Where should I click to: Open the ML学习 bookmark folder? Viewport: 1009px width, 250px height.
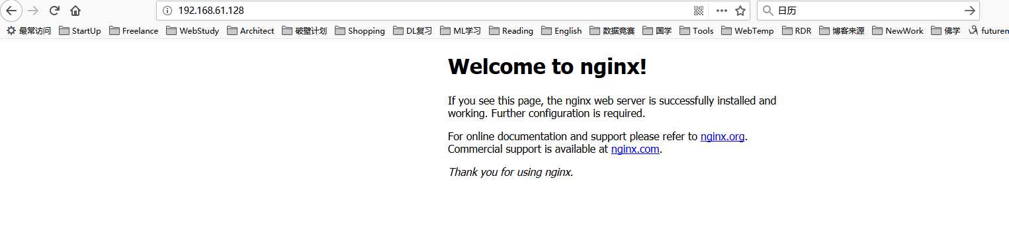(x=461, y=30)
